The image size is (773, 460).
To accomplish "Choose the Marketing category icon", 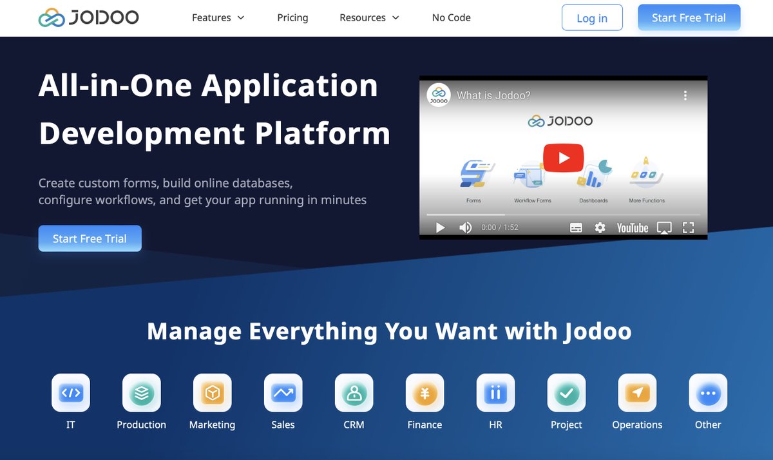I will click(x=213, y=392).
